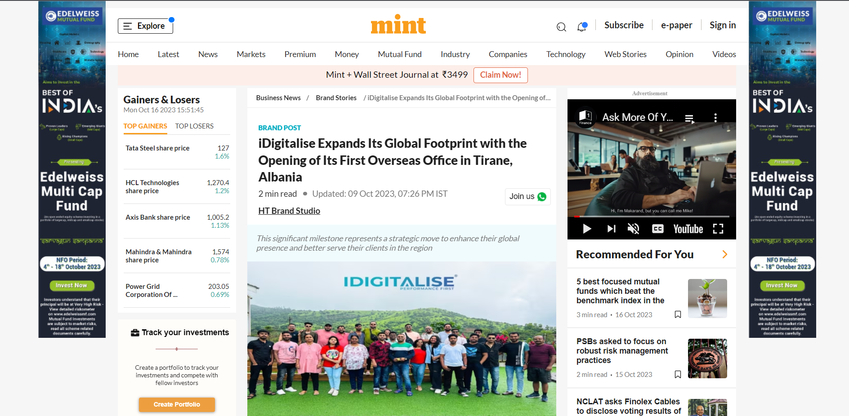Image resolution: width=849 pixels, height=416 pixels.
Task: Bookmark the mutual funds article
Action: pos(678,314)
